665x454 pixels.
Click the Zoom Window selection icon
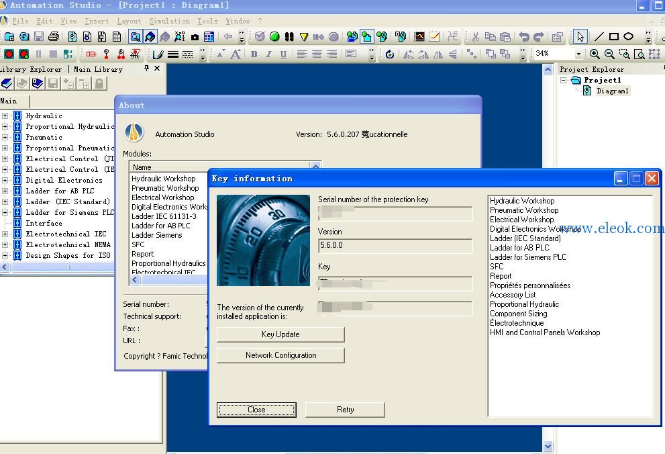click(x=624, y=54)
